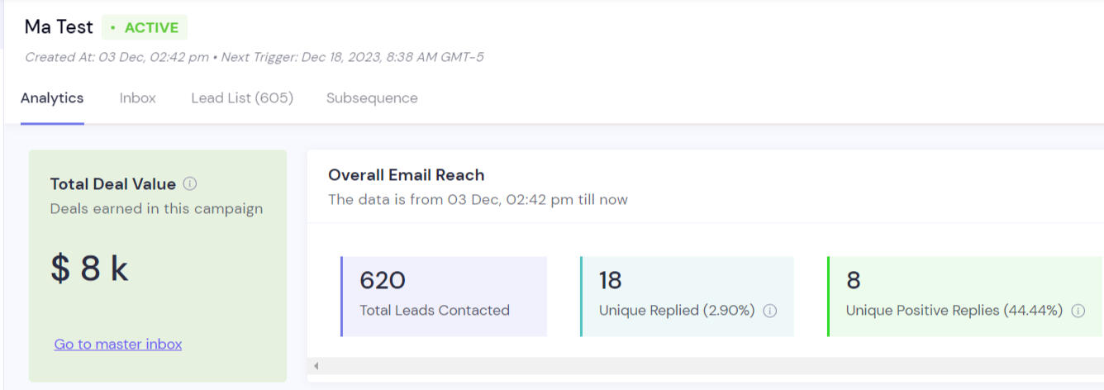Open the Lead List (605) tab
Image resolution: width=1104 pixels, height=390 pixels.
tap(242, 97)
